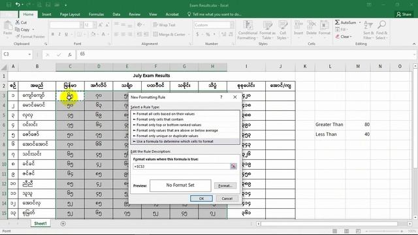This screenshot has width=418, height=235.
Task: Click the Tell me what you want search box
Action: pyautogui.click(x=215, y=14)
